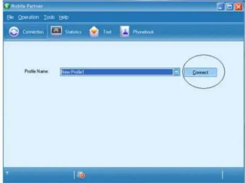Expand the Profile Name dropdown arrow

(177, 72)
